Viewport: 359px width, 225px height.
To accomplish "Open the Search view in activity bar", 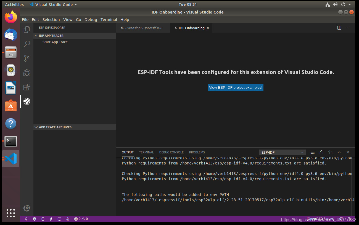I will (27, 44).
